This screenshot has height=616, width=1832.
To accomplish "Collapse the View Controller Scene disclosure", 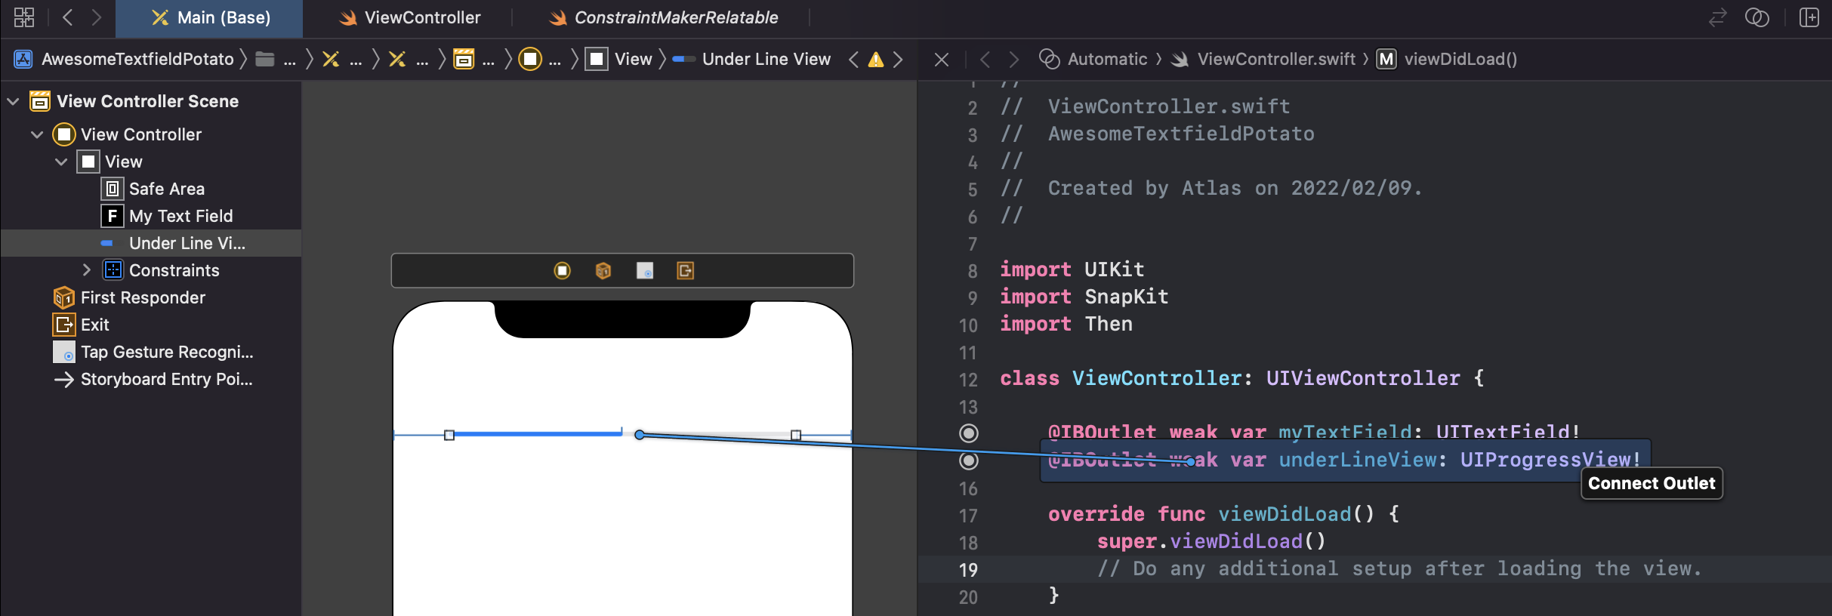I will [13, 101].
